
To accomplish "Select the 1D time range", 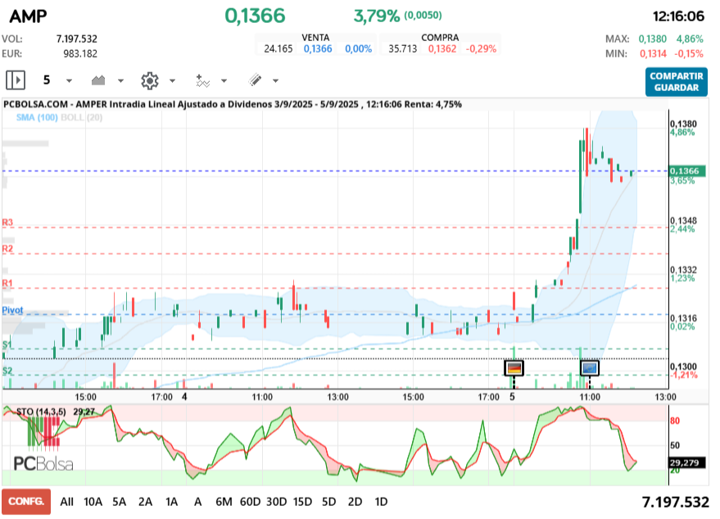I will [381, 502].
